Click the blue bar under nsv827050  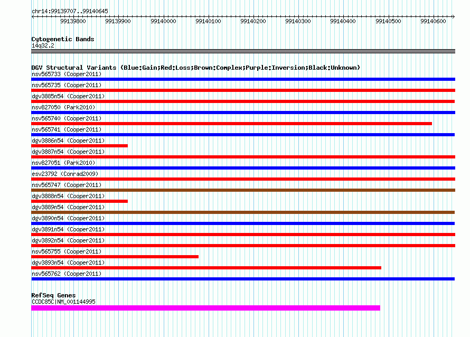pyautogui.click(x=243, y=113)
